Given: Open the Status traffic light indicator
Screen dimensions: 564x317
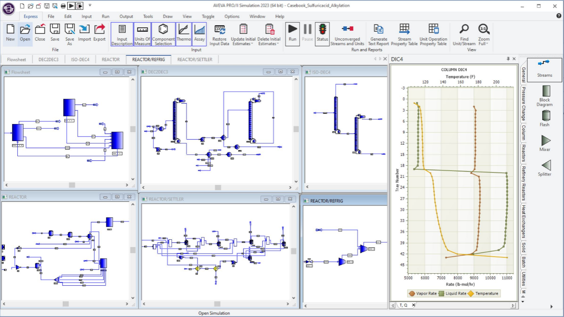Looking at the screenshot, I should [x=322, y=33].
